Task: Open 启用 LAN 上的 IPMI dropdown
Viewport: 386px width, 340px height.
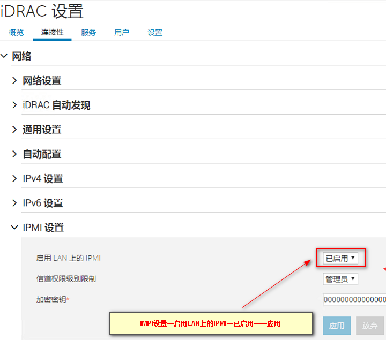Action: click(340, 258)
